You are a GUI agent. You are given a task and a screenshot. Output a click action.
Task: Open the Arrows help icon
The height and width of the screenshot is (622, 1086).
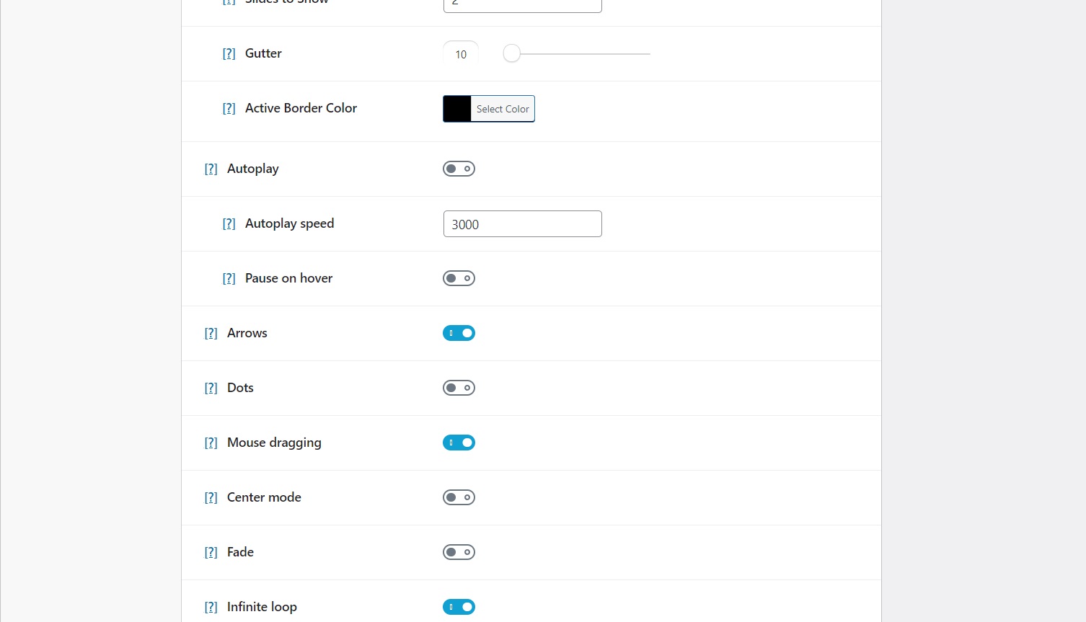point(211,334)
